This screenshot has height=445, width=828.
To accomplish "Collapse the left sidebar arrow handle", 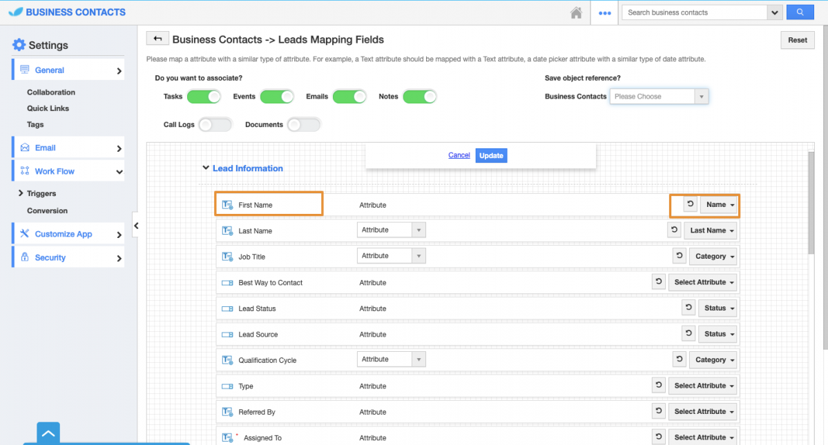I will pos(136,226).
